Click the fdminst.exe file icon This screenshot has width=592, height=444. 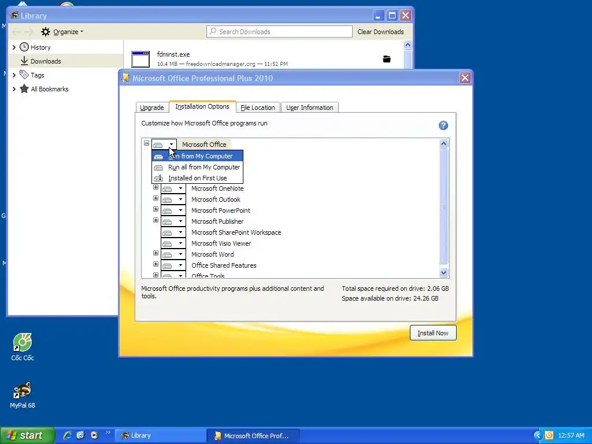pos(140,60)
